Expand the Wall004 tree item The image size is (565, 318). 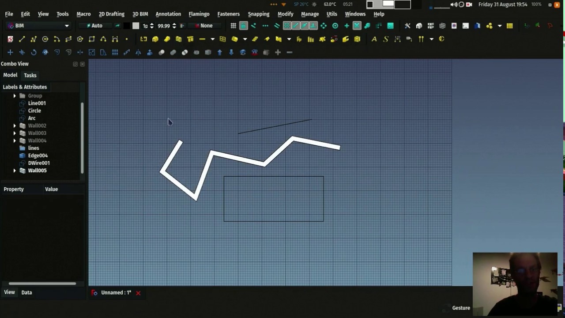tap(15, 141)
